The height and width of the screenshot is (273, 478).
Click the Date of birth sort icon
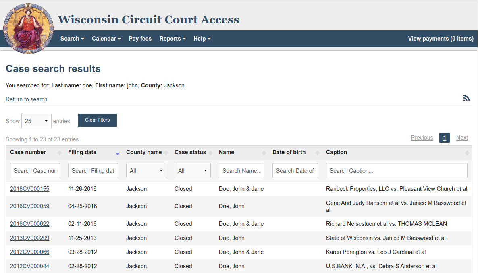click(317, 153)
